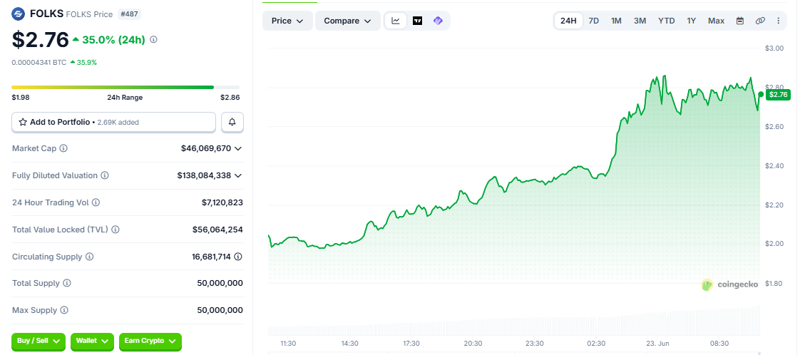Viewport: 800px width, 355px height.
Task: Click the Fully Diluted Valuation info icon
Action: [105, 175]
